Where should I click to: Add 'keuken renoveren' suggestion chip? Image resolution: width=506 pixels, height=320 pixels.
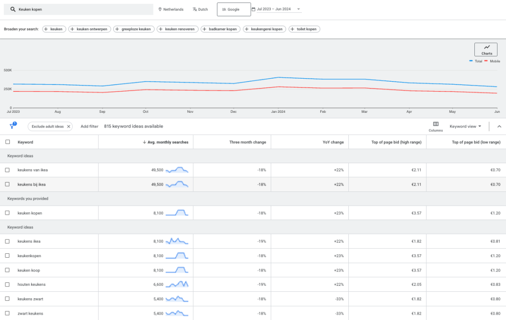(x=177, y=29)
